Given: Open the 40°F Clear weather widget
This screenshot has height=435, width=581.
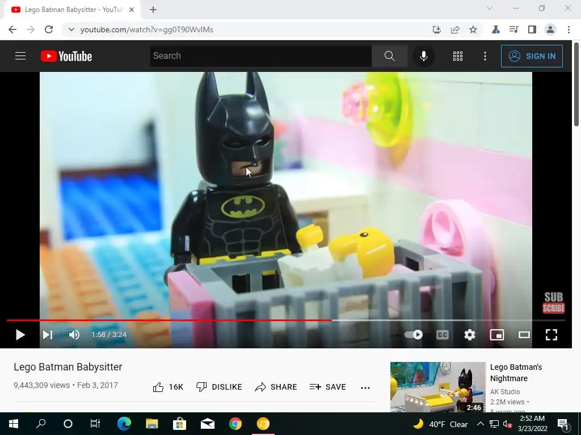Looking at the screenshot, I should [x=440, y=424].
